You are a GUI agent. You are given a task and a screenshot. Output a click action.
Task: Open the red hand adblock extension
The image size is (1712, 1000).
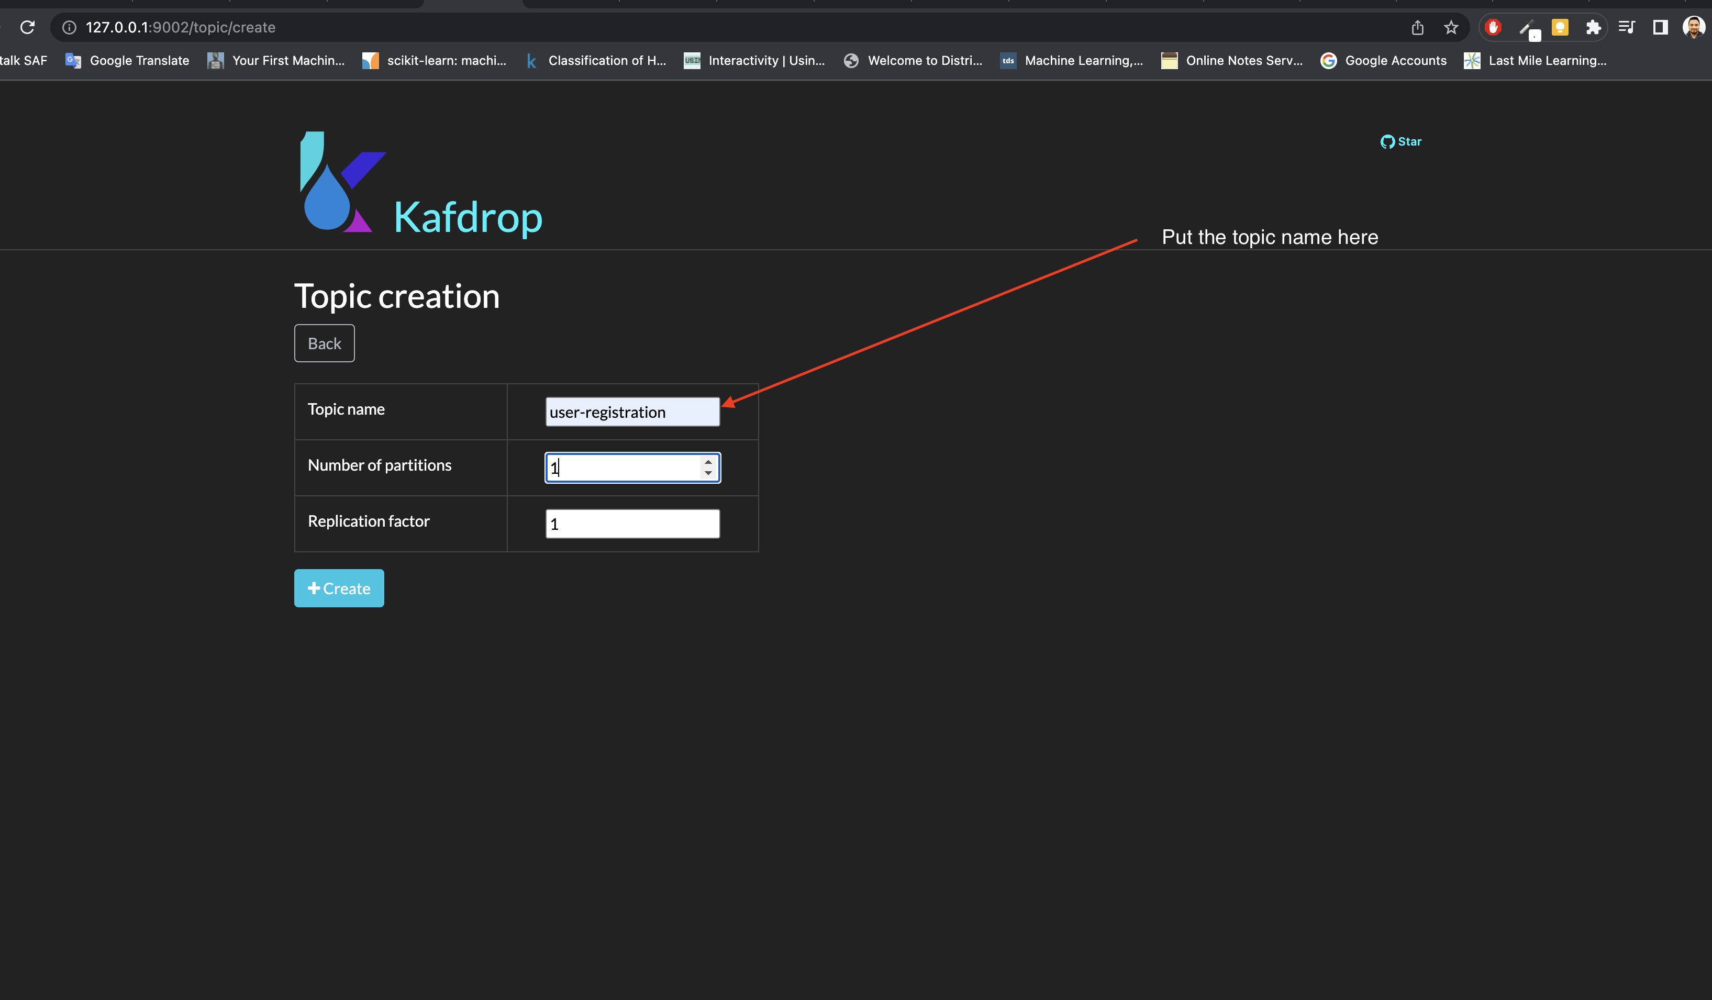pos(1493,27)
